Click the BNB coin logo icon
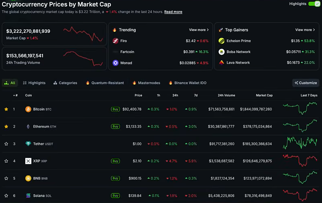Viewport: 322px width, 203px height. point(28,178)
